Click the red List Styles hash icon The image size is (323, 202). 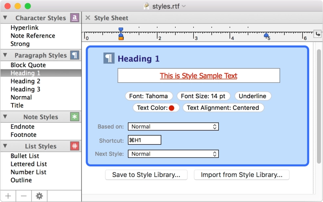[75, 146]
